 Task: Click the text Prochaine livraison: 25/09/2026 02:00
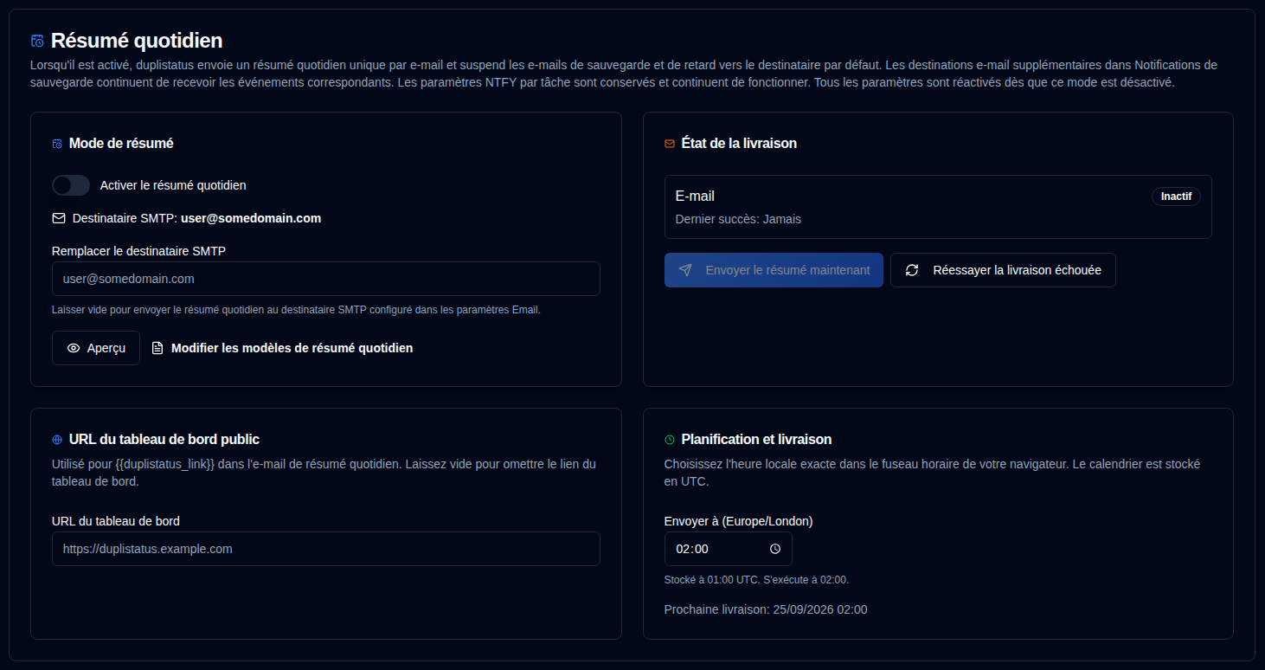coord(766,609)
